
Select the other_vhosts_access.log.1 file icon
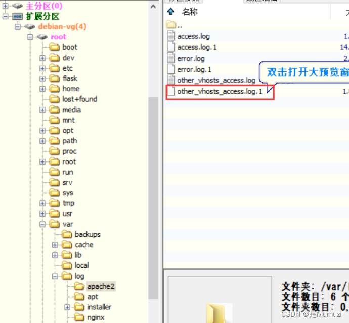click(x=171, y=91)
